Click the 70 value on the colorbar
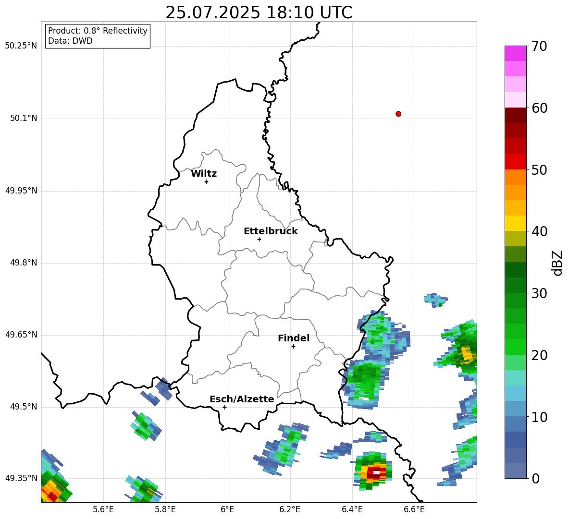The height and width of the screenshot is (519, 569). 539,46
